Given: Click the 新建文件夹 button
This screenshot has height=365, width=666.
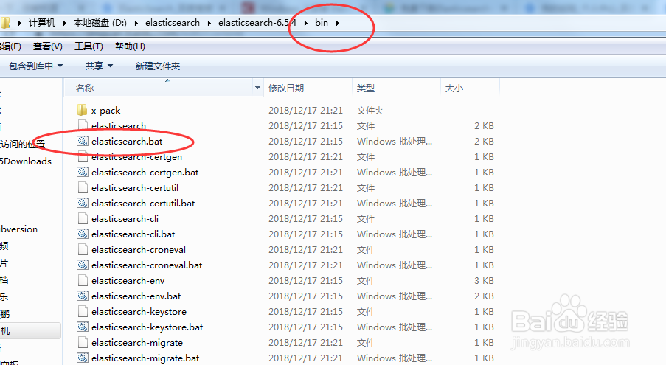Looking at the screenshot, I should [158, 66].
